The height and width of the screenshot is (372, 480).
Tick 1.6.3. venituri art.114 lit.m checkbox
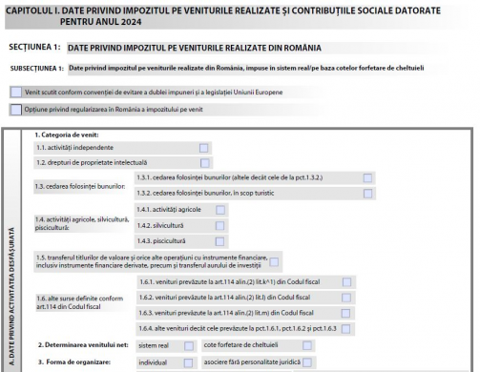tap(345, 313)
